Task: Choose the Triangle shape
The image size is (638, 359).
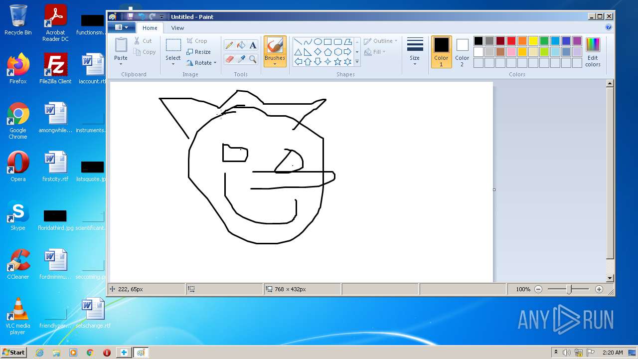Action: (x=298, y=52)
